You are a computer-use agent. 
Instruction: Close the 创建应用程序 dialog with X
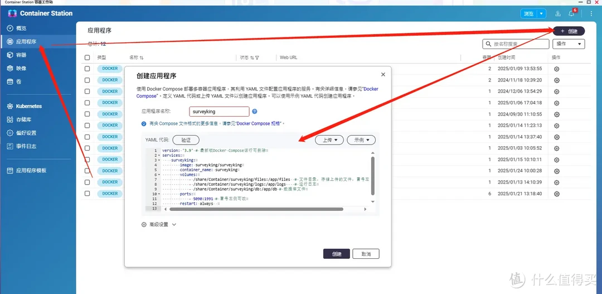[383, 75]
